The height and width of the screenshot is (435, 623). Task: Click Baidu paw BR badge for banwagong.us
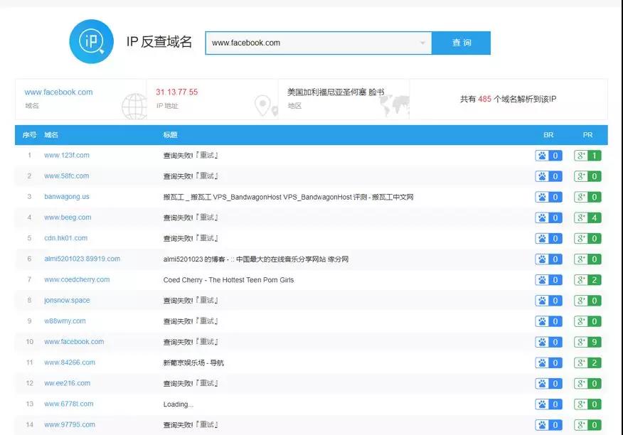(548, 197)
